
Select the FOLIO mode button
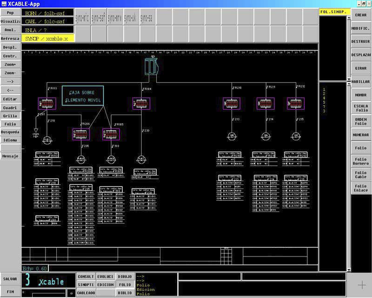[x=125, y=284]
